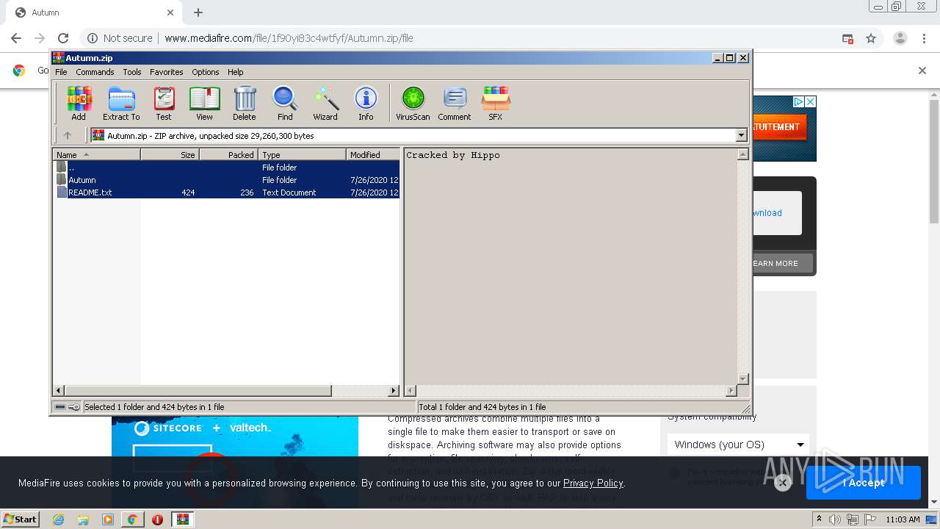Open Windows Start menu
This screenshot has height=529, width=940.
click(x=21, y=519)
